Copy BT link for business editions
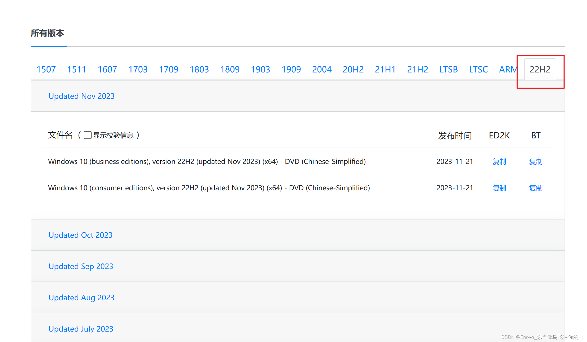Image resolution: width=587 pixels, height=342 pixels. pos(536,162)
